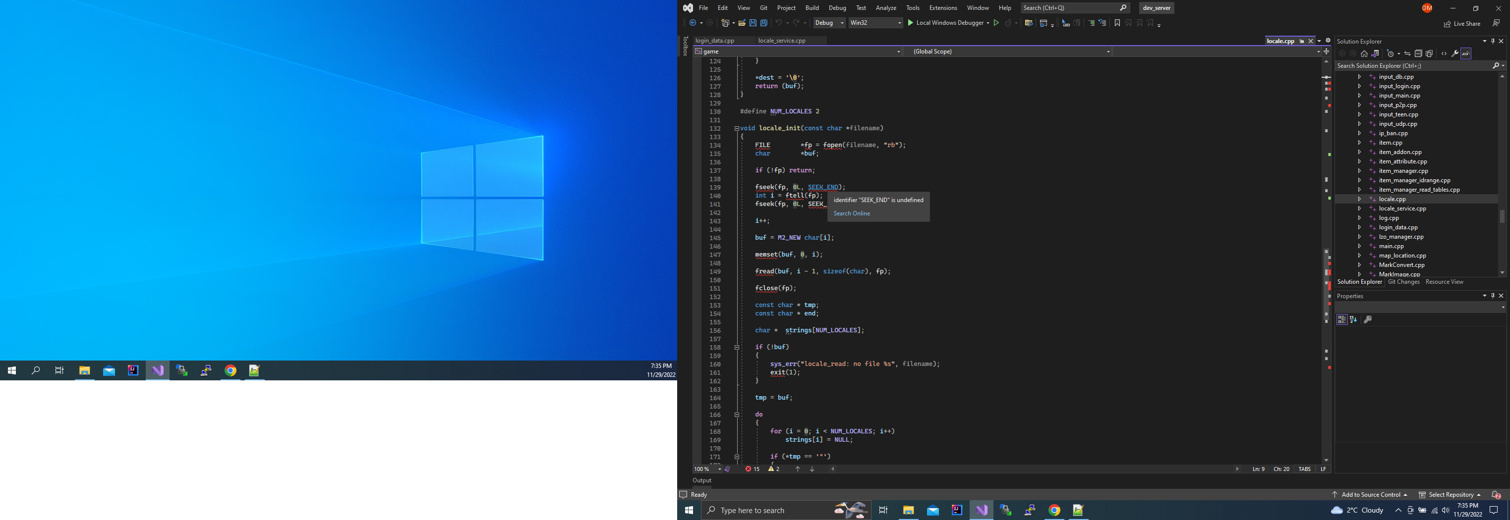Open the game project navigation dropdown
This screenshot has width=1510, height=520.
[x=798, y=52]
